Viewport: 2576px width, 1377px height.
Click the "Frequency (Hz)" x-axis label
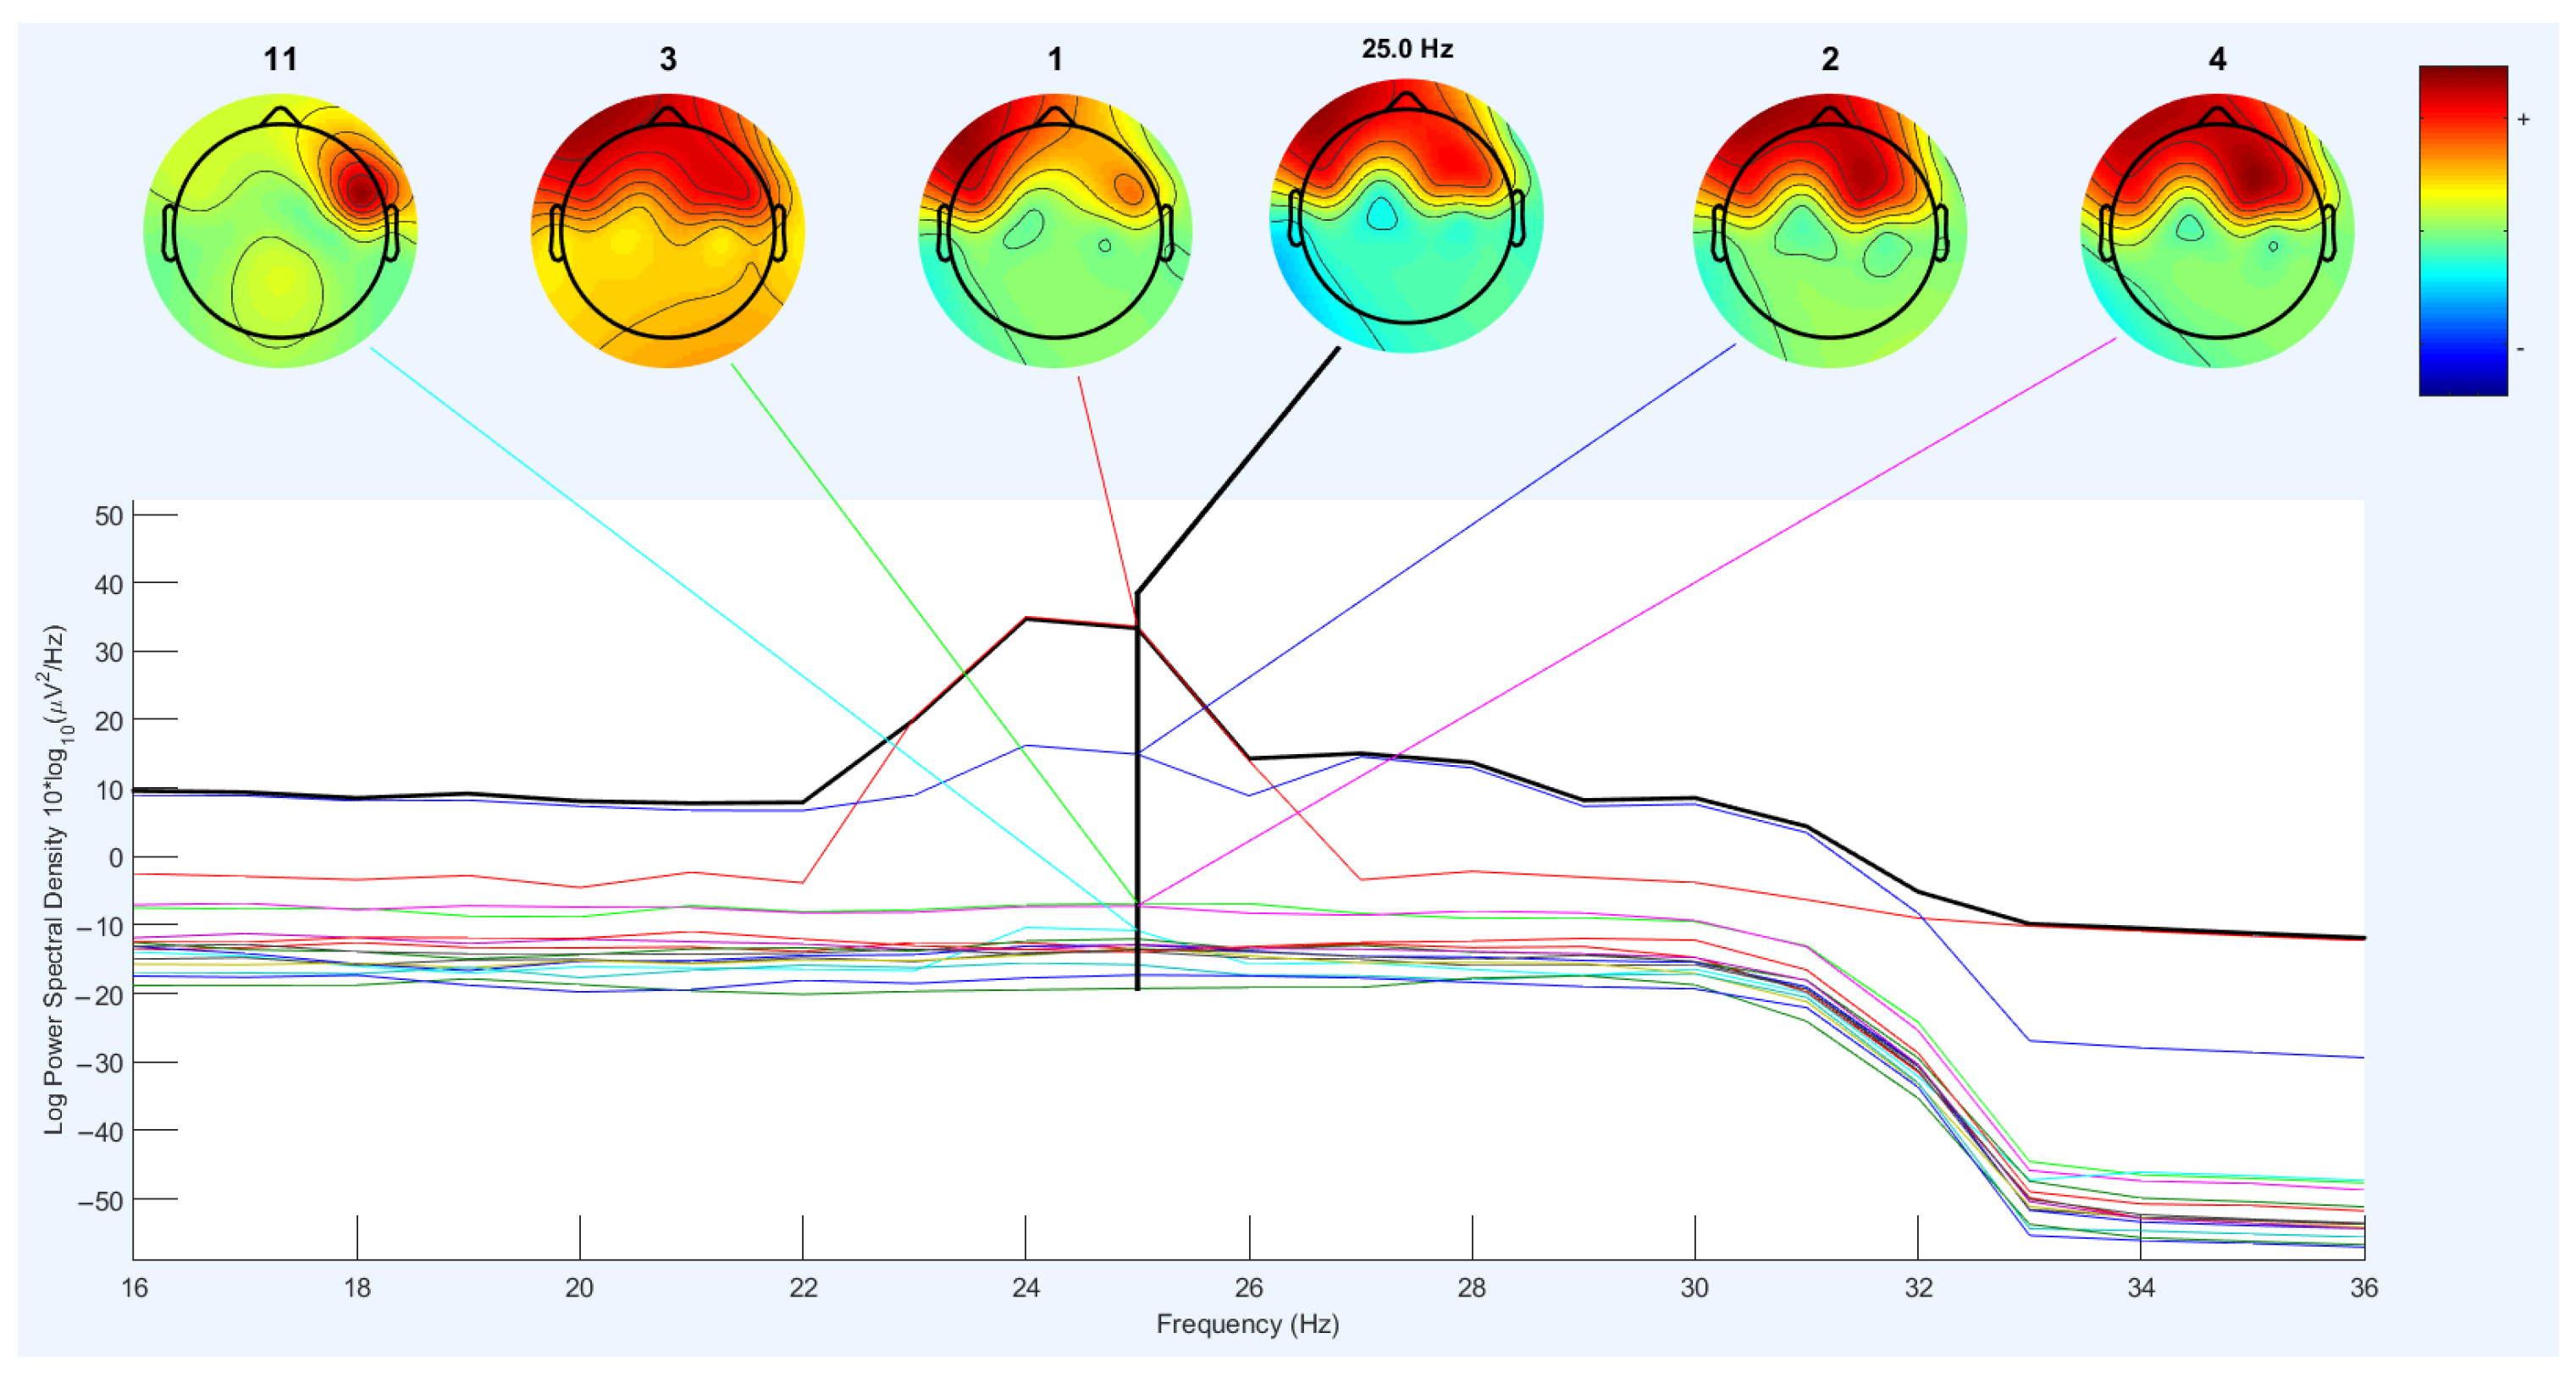point(1247,1324)
